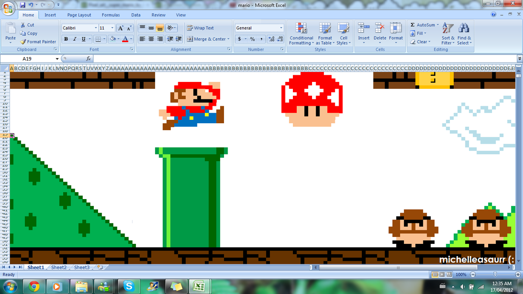
Task: Click the zoom slider handle
Action: (495, 274)
